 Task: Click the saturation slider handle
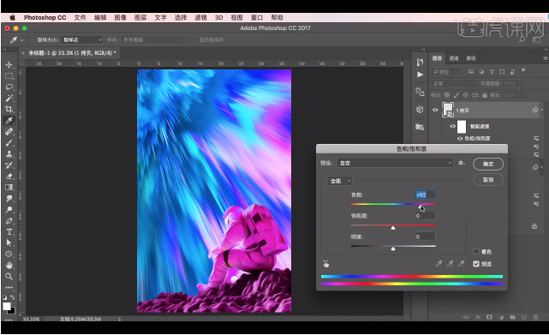tap(393, 228)
